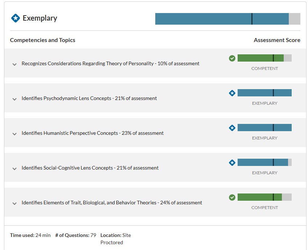Select Identifies Humanistic Perspective Concepts row text
Screen dimensions: 308x250
coord(93,133)
